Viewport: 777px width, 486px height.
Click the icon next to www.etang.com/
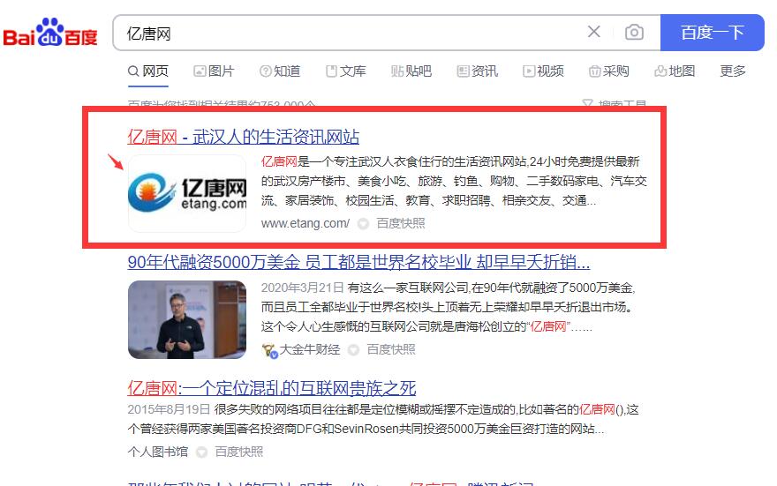click(363, 224)
